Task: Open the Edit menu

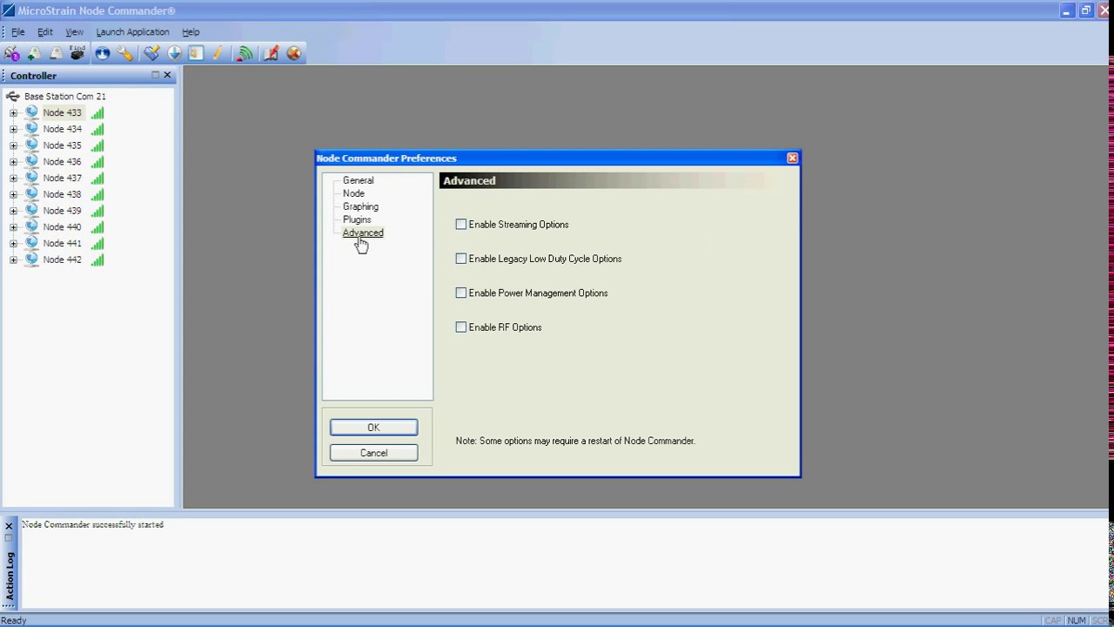Action: pyautogui.click(x=45, y=32)
